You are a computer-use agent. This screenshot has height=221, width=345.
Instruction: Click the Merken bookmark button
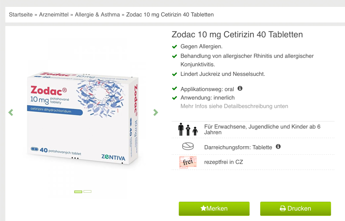tap(214, 209)
